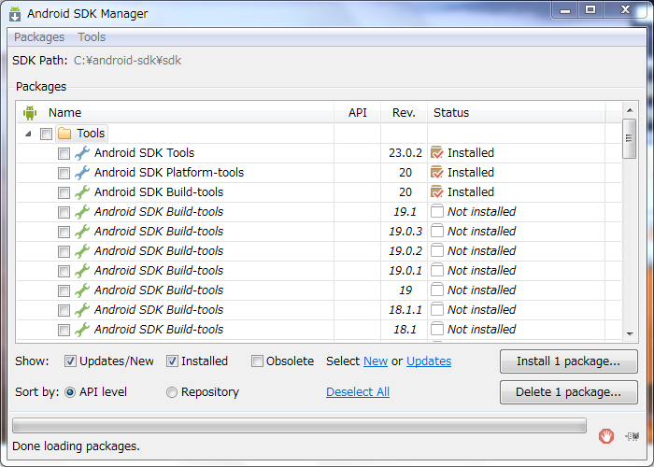Click the Installed status icon for Build-tools 20

click(x=436, y=191)
